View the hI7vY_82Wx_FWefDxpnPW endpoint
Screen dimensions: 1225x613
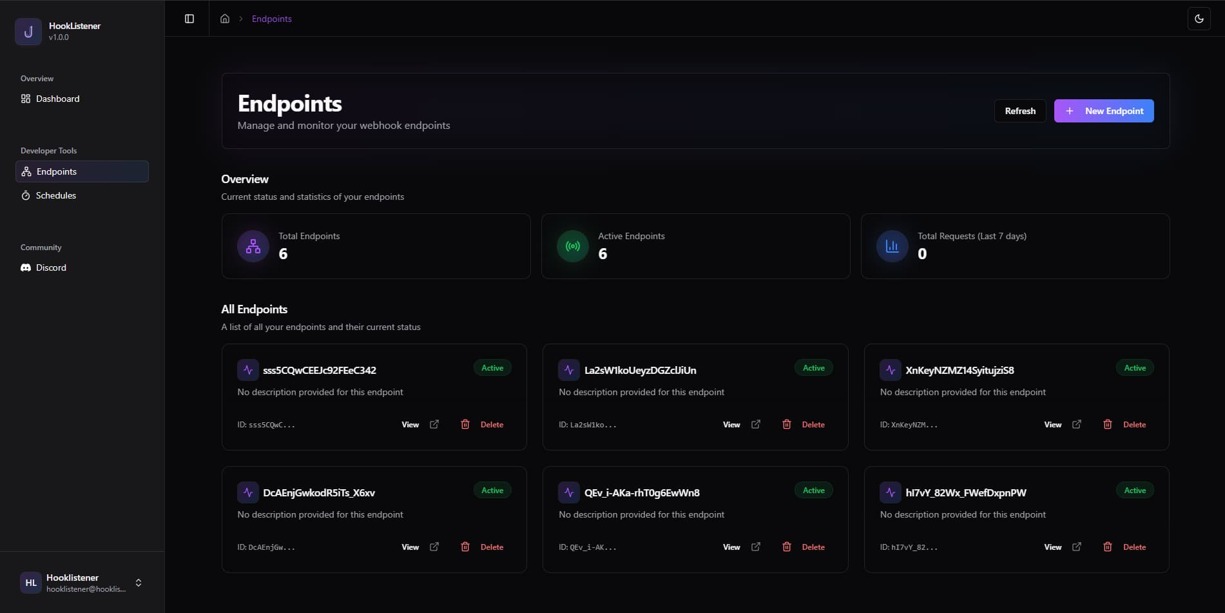(1053, 547)
